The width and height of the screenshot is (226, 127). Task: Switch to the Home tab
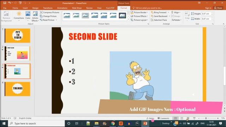click(15, 8)
